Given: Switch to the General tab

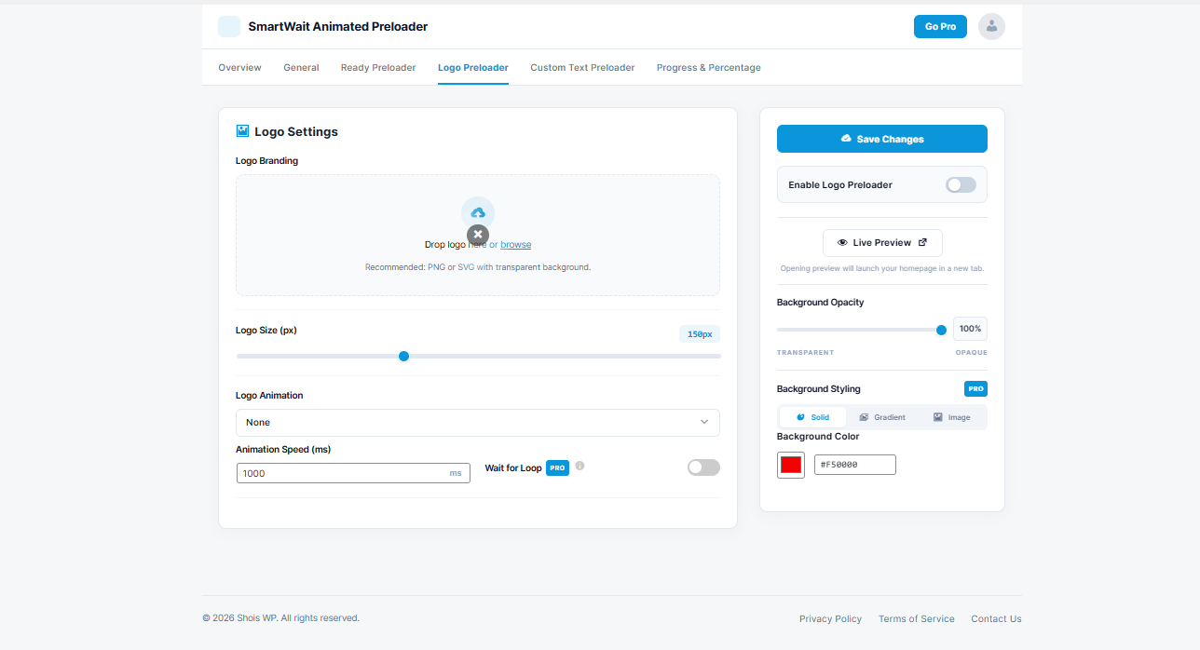Looking at the screenshot, I should tap(301, 67).
